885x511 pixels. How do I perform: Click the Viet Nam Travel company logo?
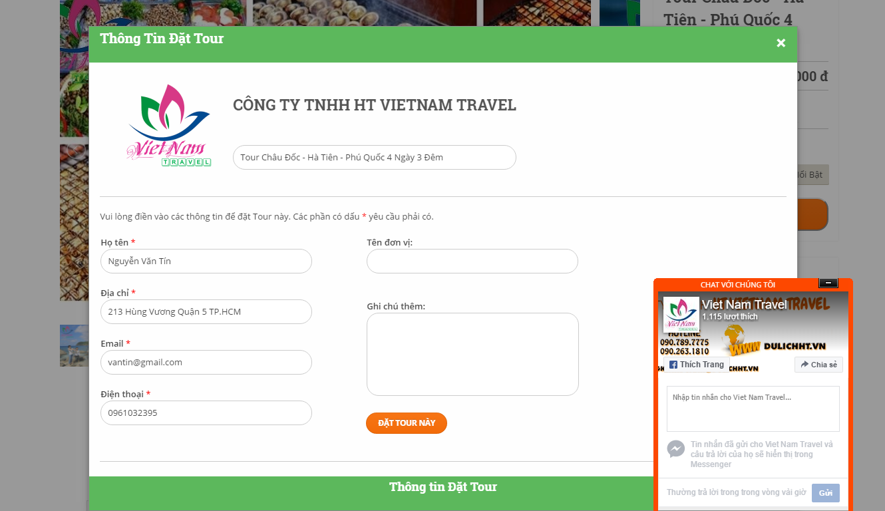(169, 125)
